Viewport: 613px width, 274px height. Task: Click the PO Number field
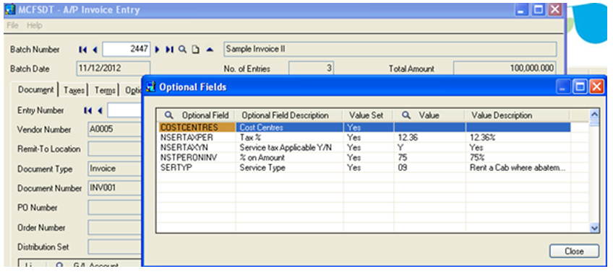114,208
